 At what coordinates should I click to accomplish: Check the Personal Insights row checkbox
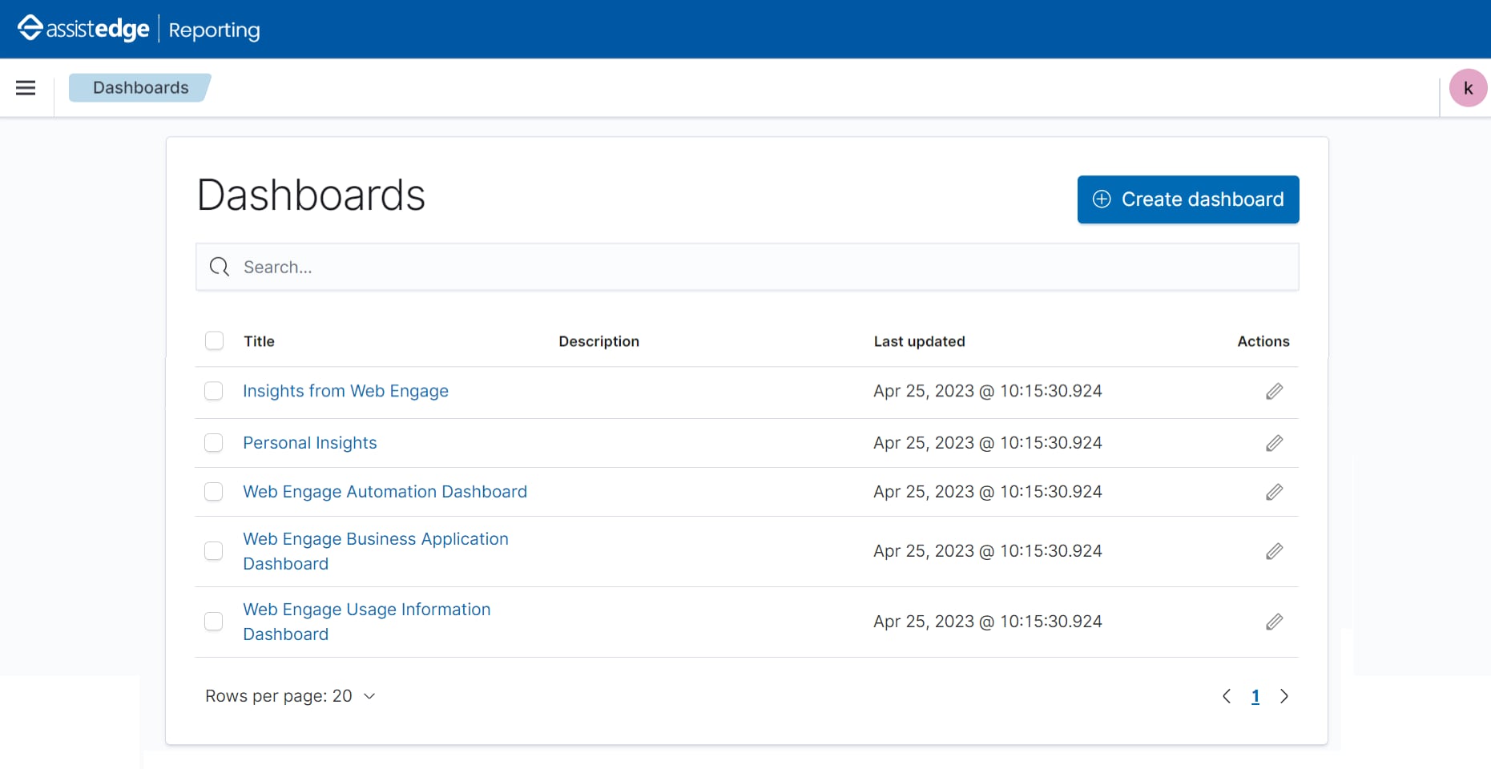point(214,442)
